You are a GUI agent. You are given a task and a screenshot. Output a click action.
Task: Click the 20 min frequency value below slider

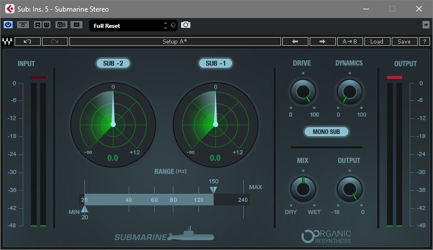(x=84, y=218)
